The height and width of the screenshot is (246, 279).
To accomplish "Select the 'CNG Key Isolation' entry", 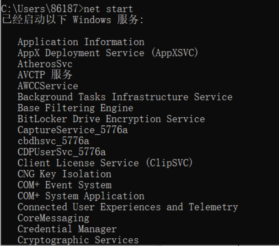I will point(64,174).
